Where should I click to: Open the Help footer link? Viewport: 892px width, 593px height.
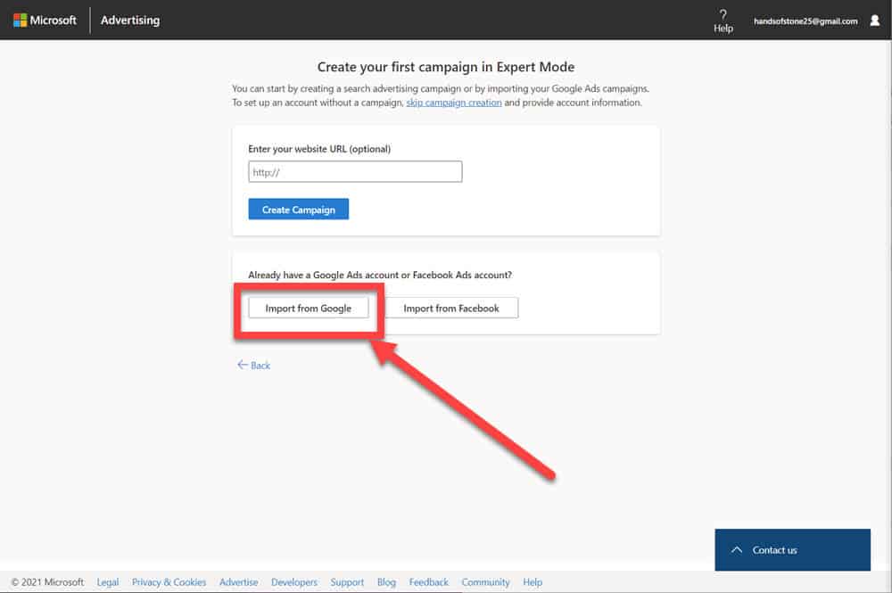click(x=533, y=582)
